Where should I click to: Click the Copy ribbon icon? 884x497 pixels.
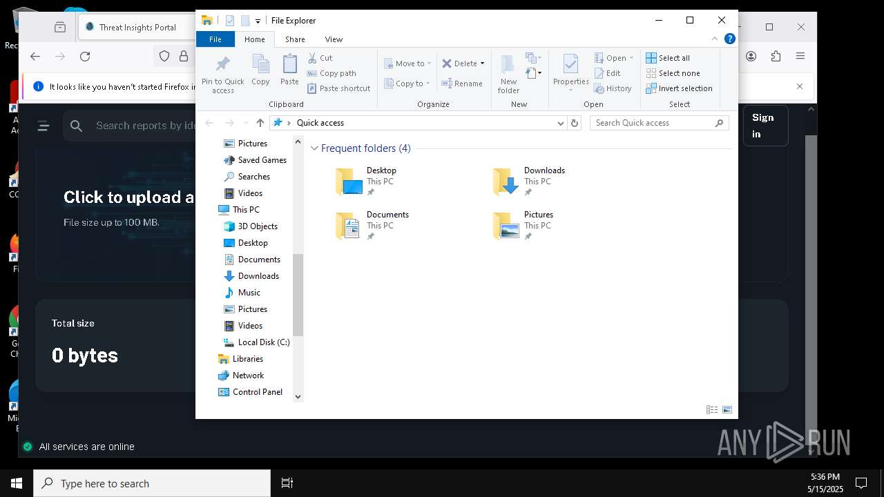[x=260, y=70]
